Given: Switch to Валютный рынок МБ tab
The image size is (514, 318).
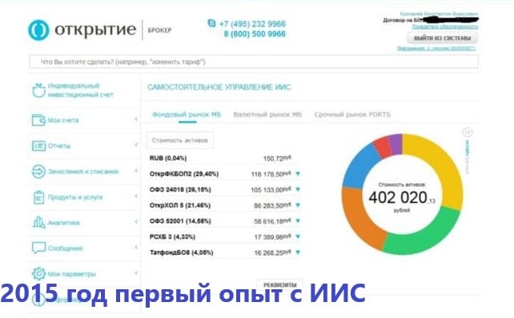Looking at the screenshot, I should tap(267, 114).
